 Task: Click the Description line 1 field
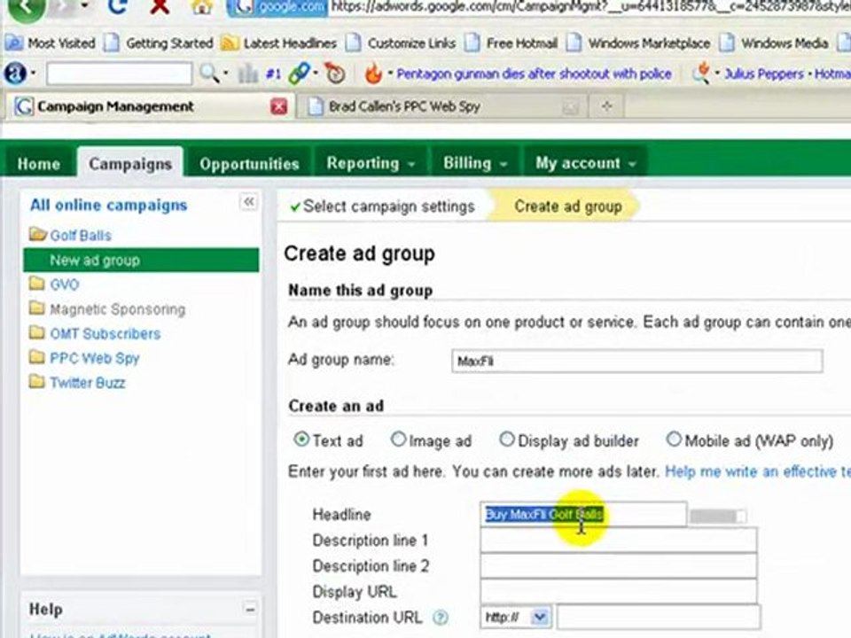point(618,540)
